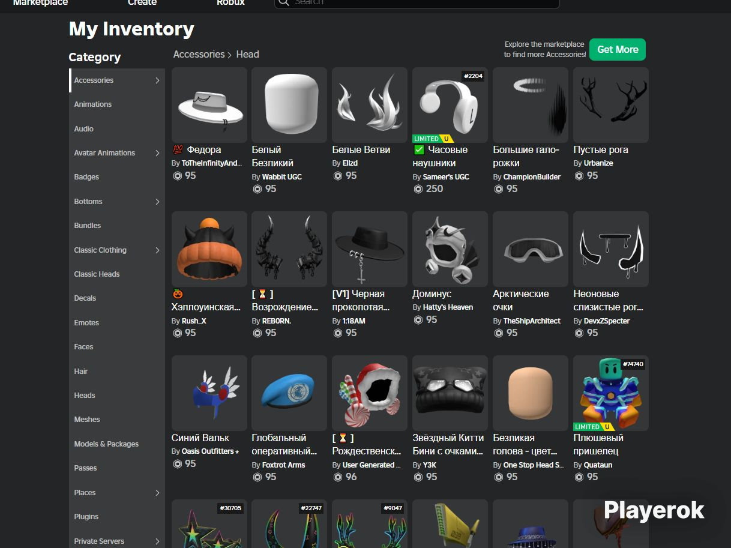This screenshot has width=731, height=548.
Task: Click the Синий Вальк item title
Action: (x=200, y=438)
